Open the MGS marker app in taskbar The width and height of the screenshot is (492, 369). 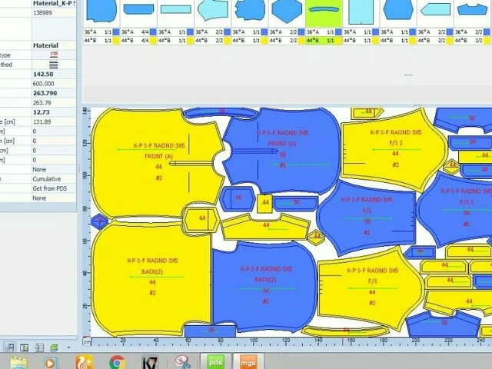pyautogui.click(x=248, y=360)
